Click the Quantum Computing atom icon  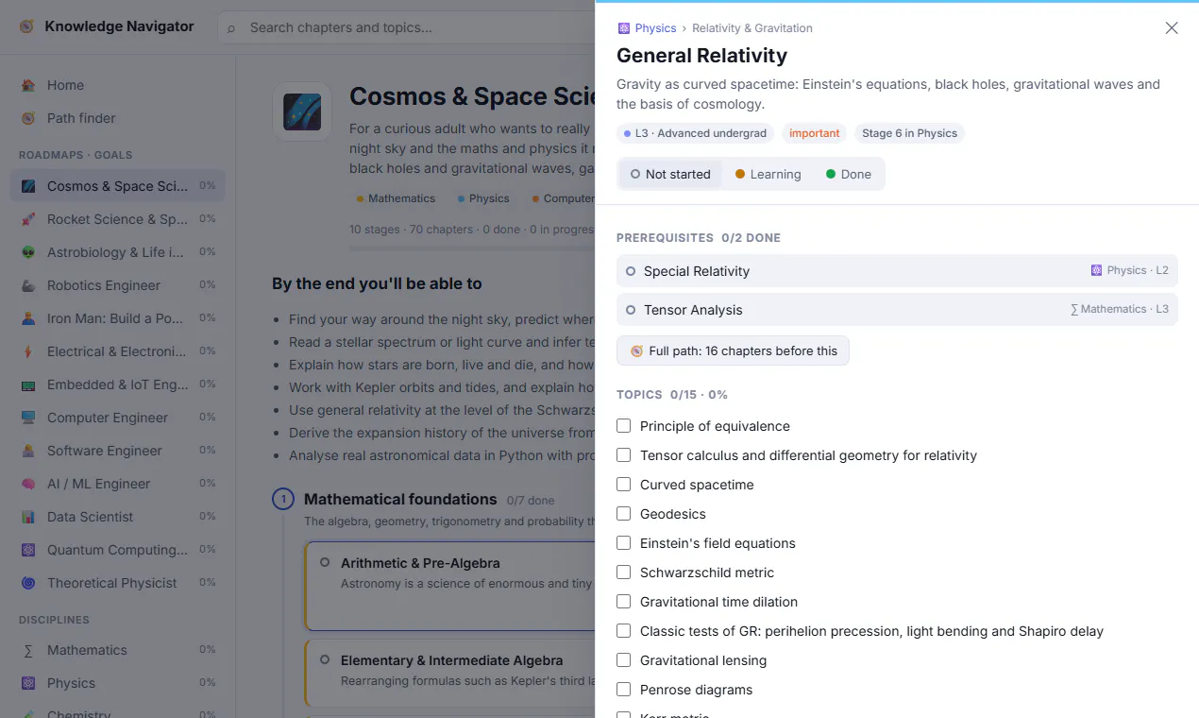coord(28,550)
